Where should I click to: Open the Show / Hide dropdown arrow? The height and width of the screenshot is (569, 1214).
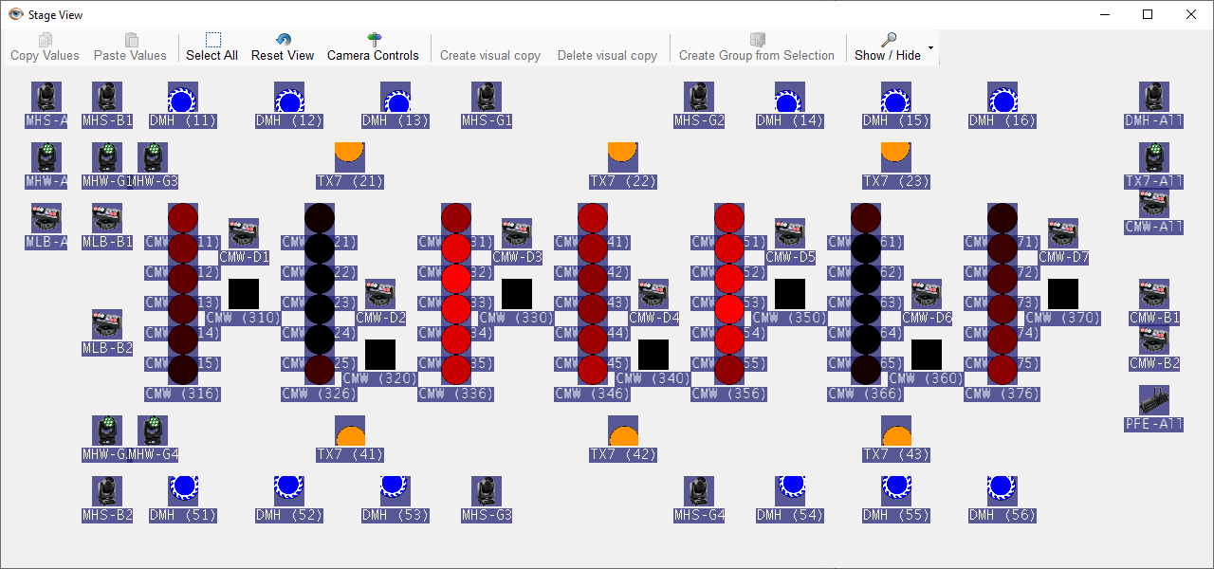click(x=930, y=47)
